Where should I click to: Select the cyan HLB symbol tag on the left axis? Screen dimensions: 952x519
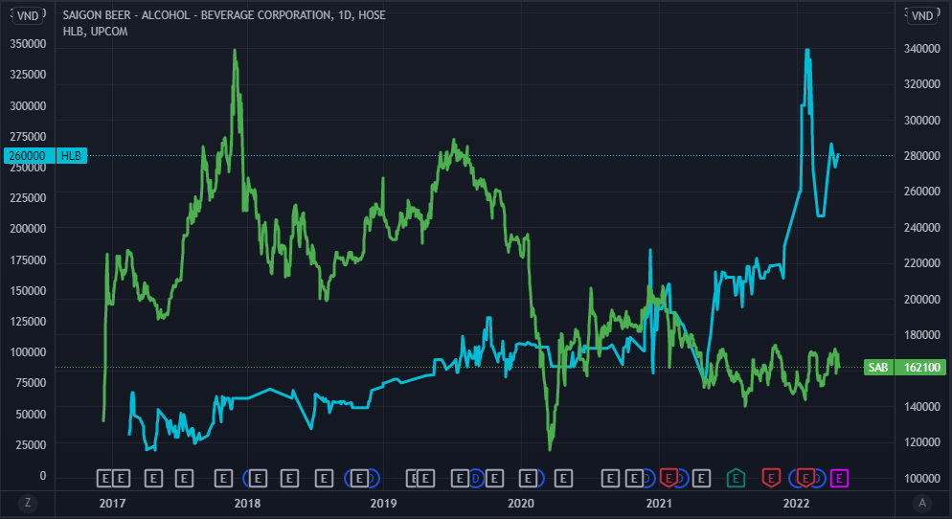point(71,156)
